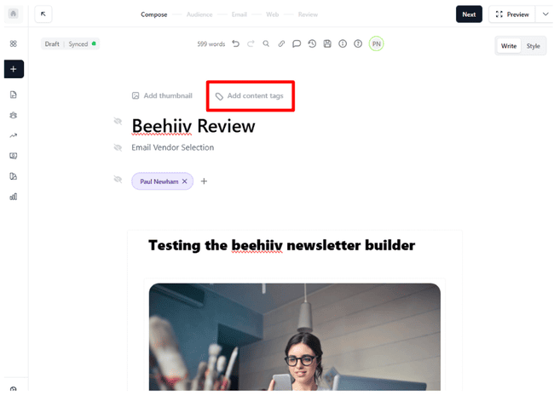Open the monetize icon in the sidebar
Screen dimensions: 554x401
point(13,156)
